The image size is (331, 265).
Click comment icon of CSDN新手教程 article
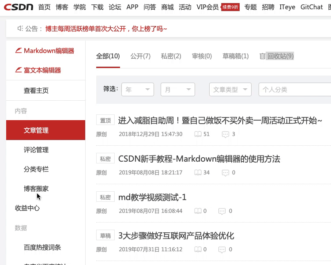[226, 173]
